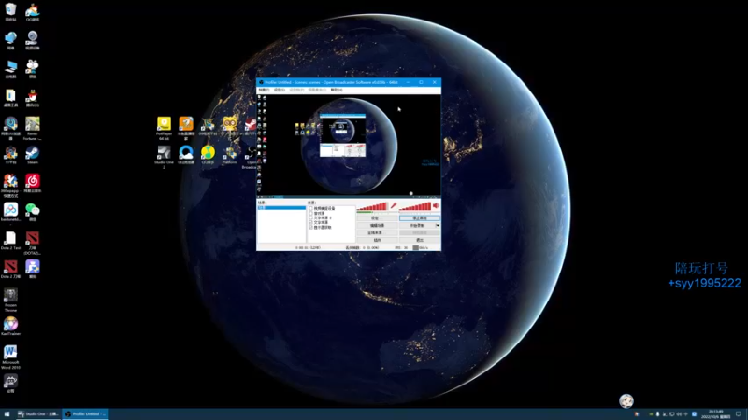Click the 设置 settings button in OBS
Viewport: 748px width, 420px height.
click(377, 218)
